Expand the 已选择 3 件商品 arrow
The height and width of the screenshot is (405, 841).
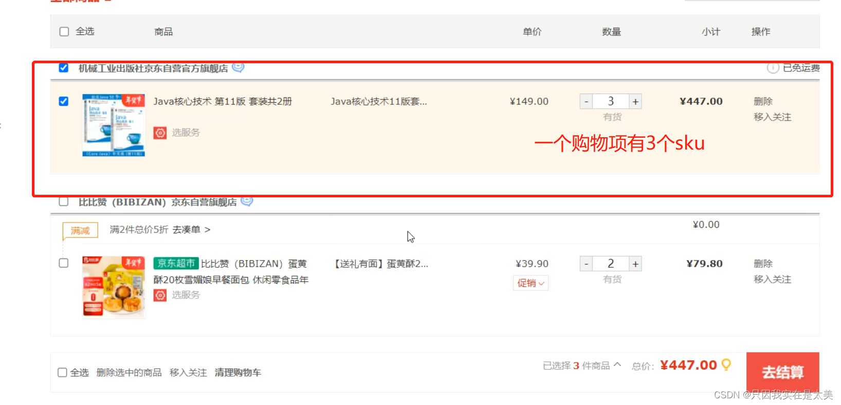coord(617,364)
